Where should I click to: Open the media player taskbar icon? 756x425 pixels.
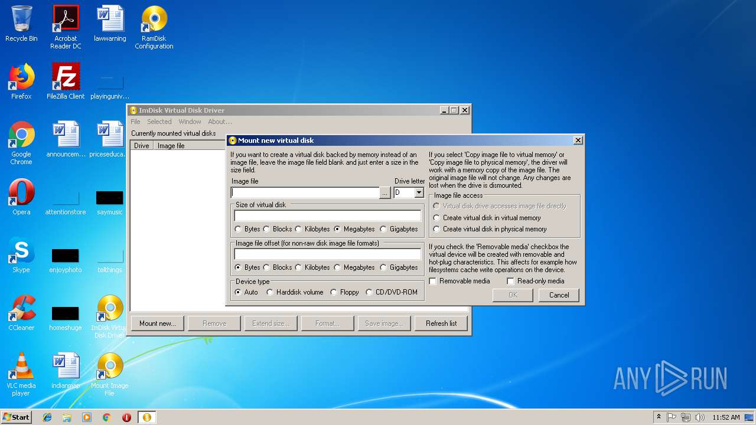(87, 417)
